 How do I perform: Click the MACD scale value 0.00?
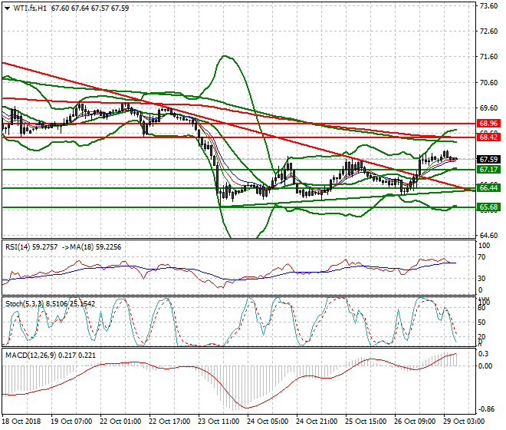485,366
